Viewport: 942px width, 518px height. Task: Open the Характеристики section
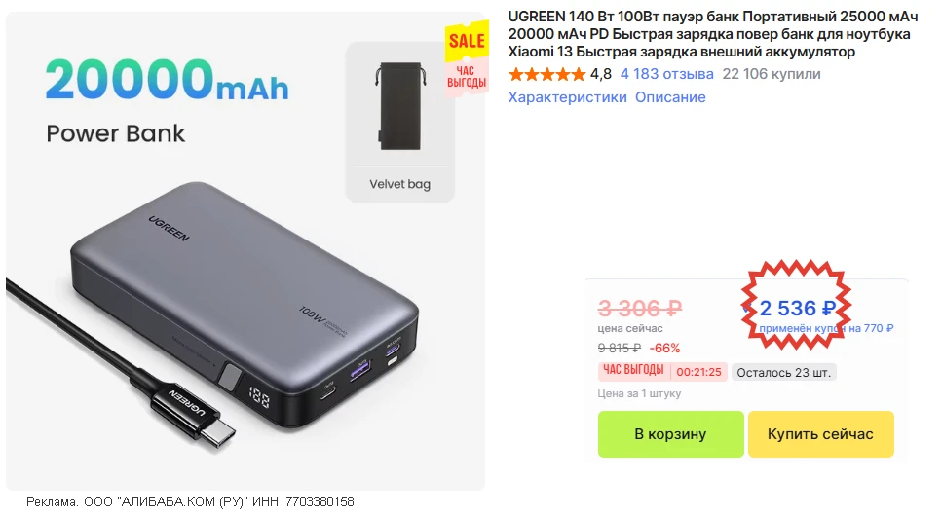(x=567, y=97)
